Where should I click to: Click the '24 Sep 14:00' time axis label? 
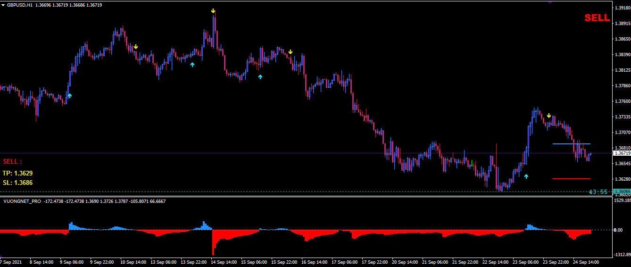(x=585, y=262)
